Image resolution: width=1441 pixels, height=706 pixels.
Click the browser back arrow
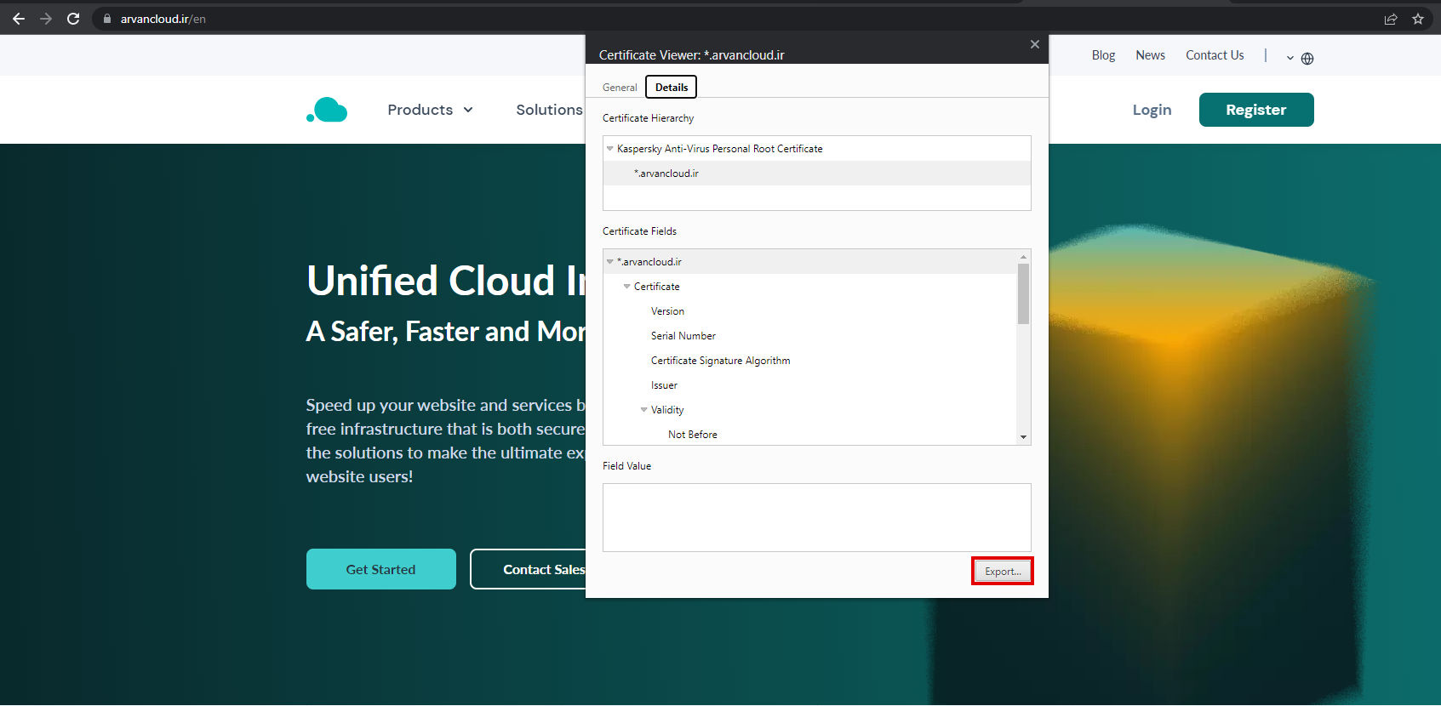coord(19,19)
